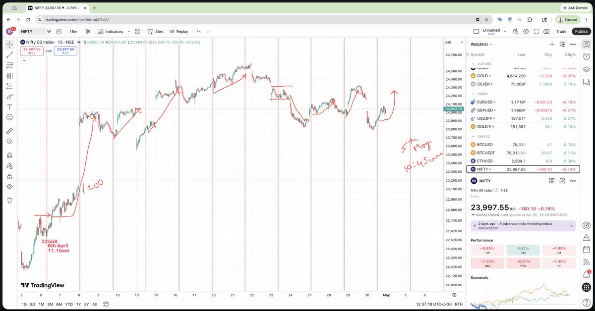Select the brush drawing tool
Viewport: 595px width, 311px height.
10,97
